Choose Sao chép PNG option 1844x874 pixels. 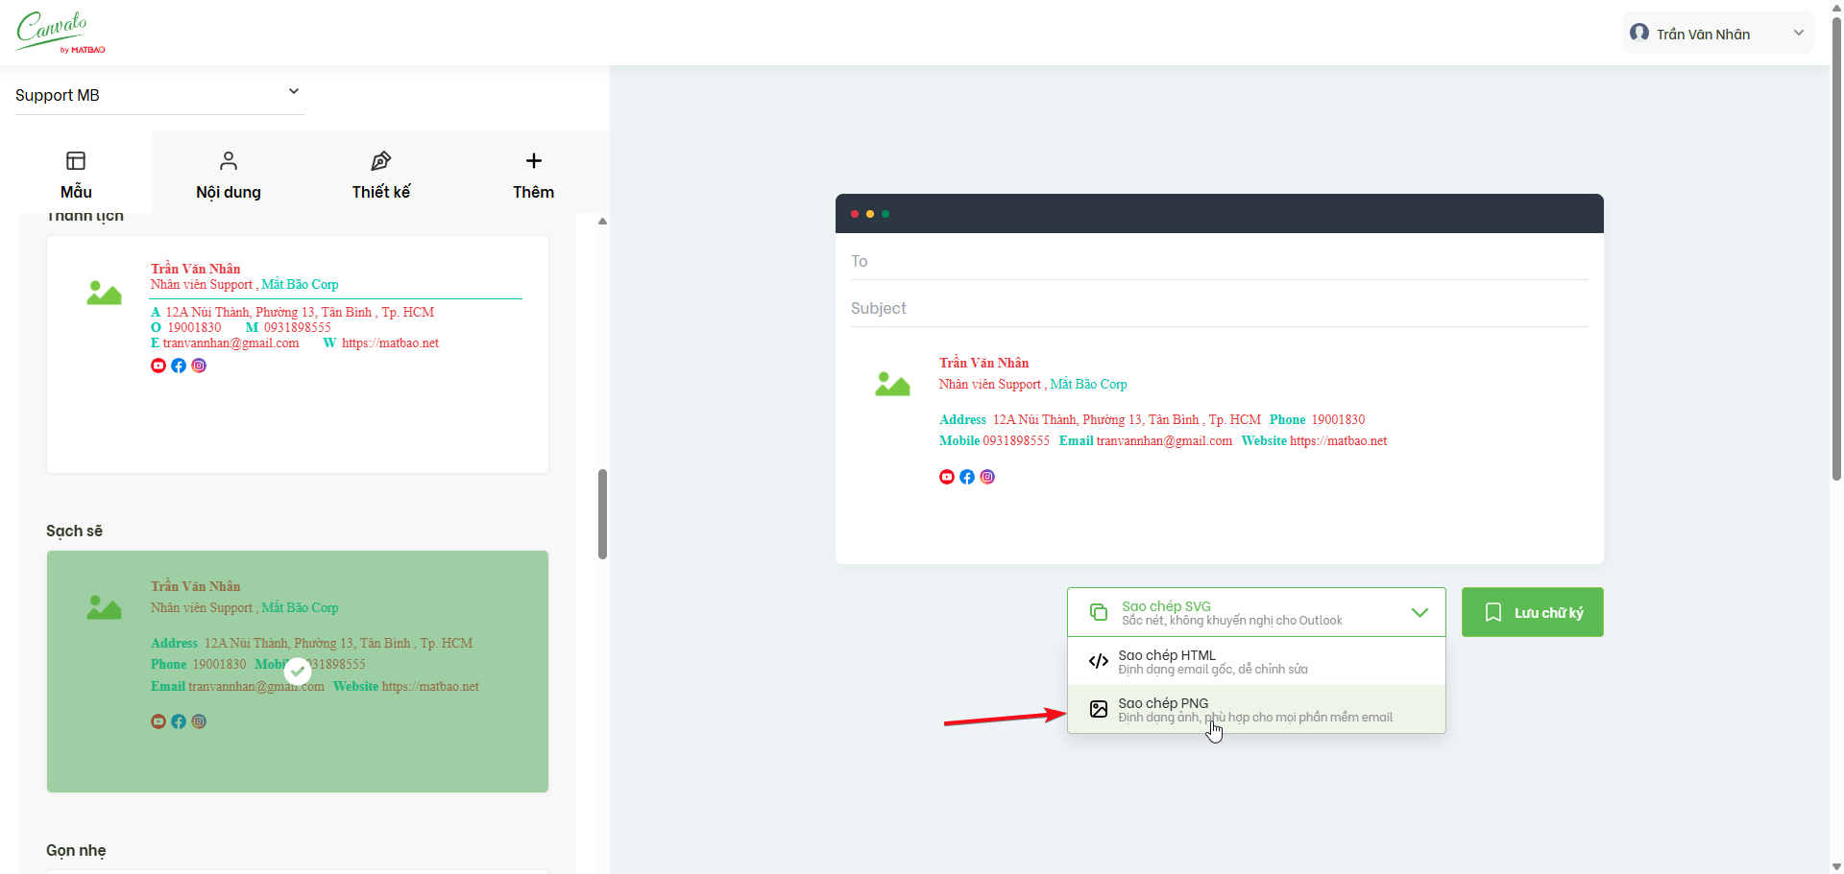pos(1256,710)
